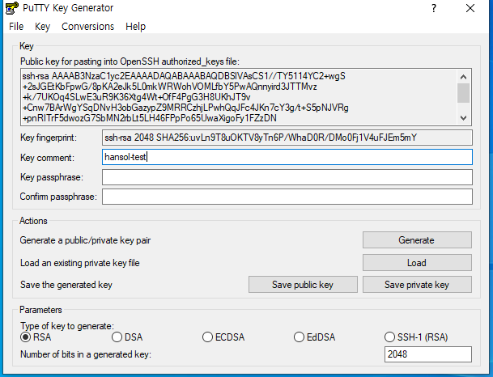Select the RSA key type
This screenshot has width=493, height=377.
pyautogui.click(x=36, y=337)
